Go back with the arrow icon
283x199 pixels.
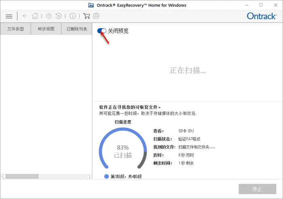coord(25,16)
